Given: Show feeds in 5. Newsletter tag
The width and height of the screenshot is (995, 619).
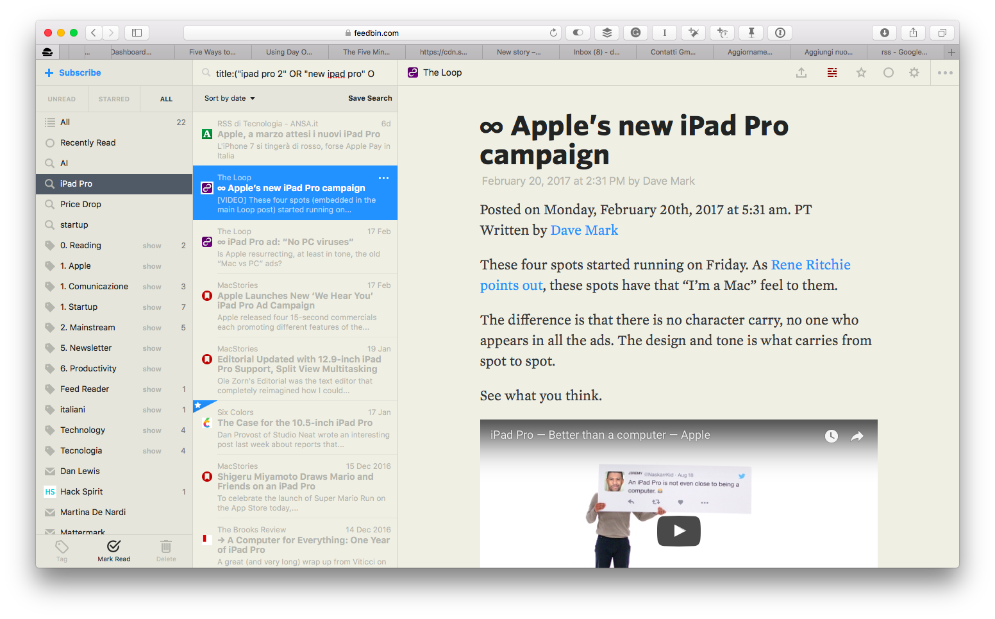Looking at the screenshot, I should [152, 348].
